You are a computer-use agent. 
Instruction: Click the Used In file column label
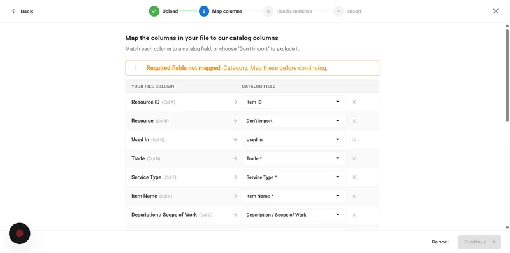(140, 139)
